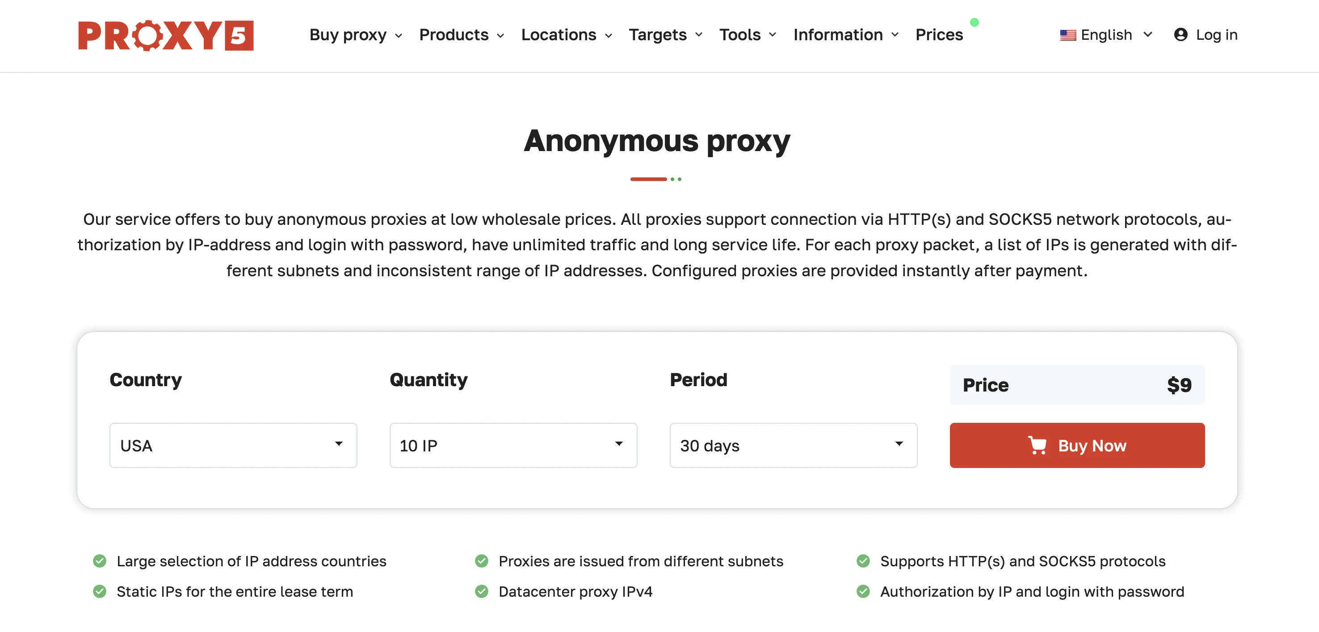Click checkmark beside Proxies issued from different subnets
1319x632 pixels.
coord(482,561)
